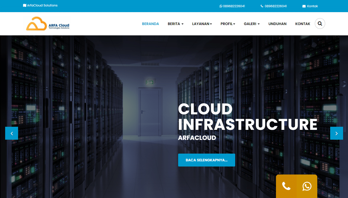Click the ARFA Cloud logo
Screen dimensions: 348x198
pos(48,24)
